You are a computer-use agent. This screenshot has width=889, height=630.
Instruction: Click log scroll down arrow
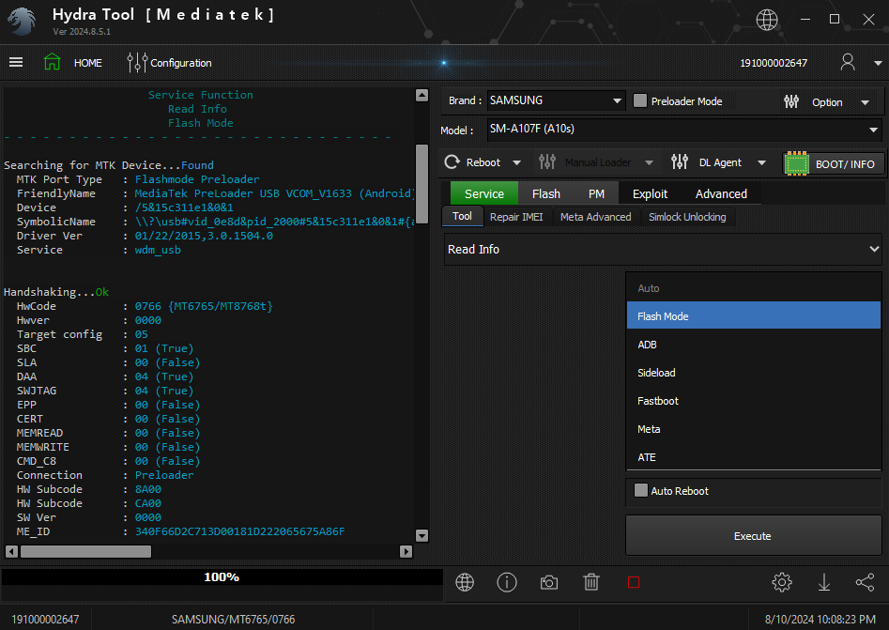coord(422,535)
